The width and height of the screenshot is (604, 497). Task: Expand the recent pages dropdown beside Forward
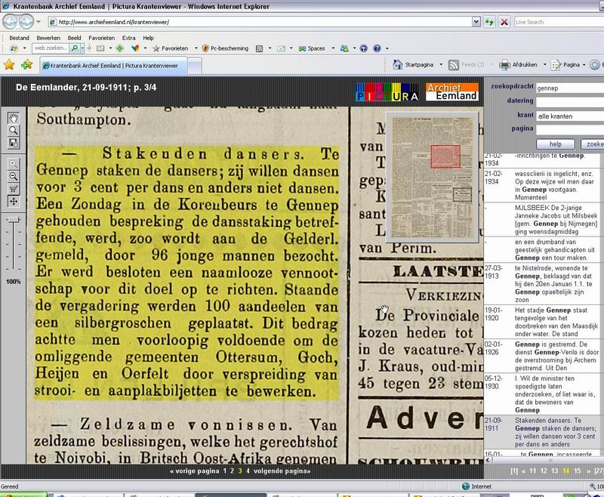(39, 22)
